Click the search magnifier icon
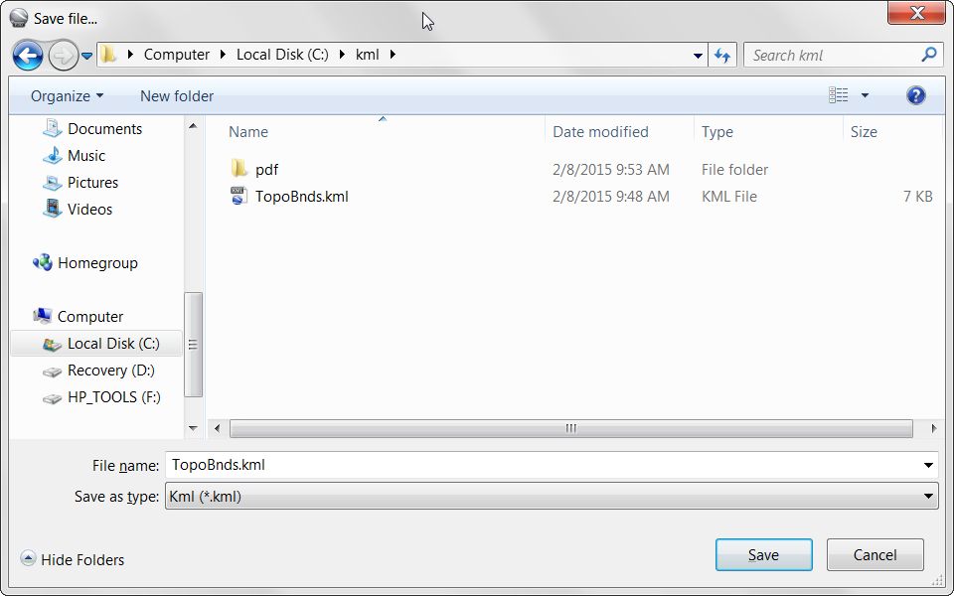The width and height of the screenshot is (954, 596). 928,55
